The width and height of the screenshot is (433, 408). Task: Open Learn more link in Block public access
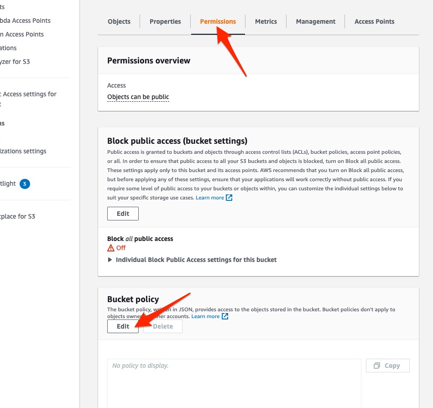(210, 198)
